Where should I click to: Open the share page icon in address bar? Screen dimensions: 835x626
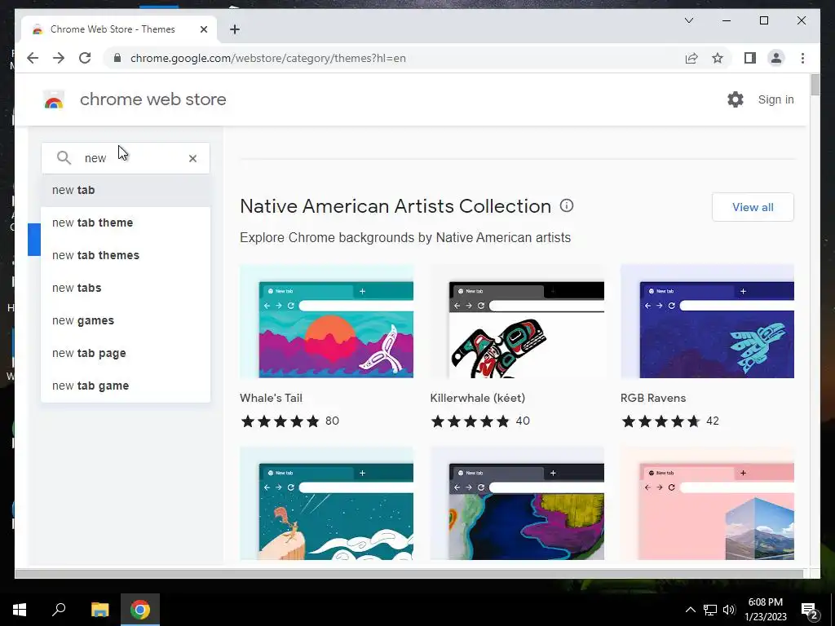tap(691, 58)
